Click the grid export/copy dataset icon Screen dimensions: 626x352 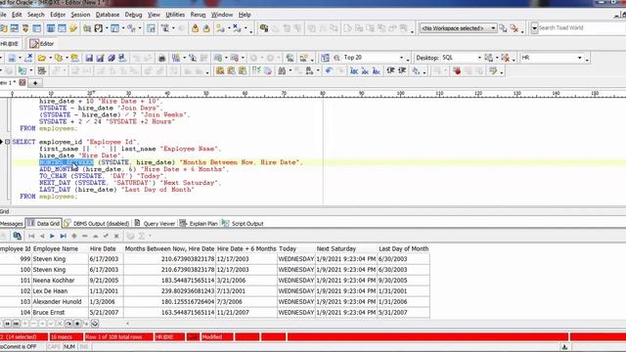(17, 236)
